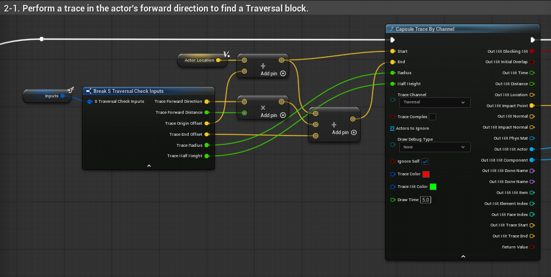Viewport: 551px width, 277px height.
Task: Select the Capsule Trace By Channel node title
Action: click(425, 29)
